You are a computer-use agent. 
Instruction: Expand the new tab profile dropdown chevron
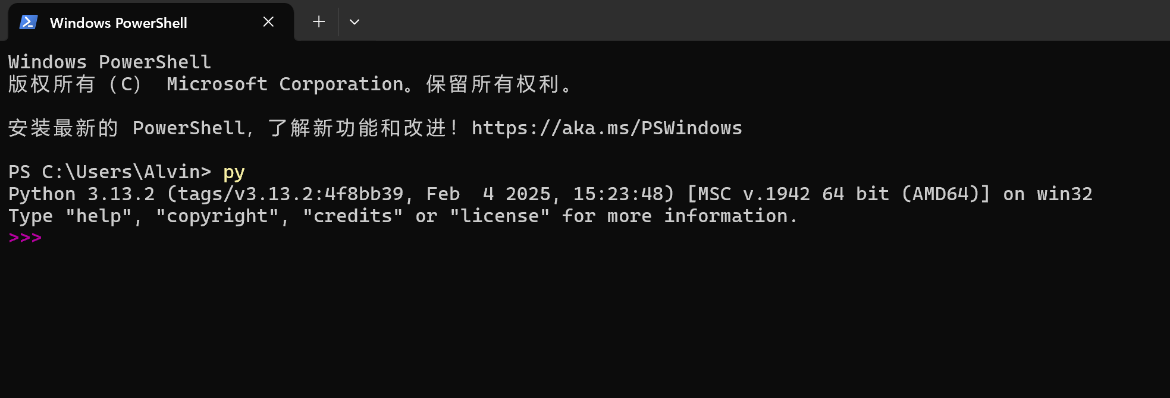(x=355, y=22)
